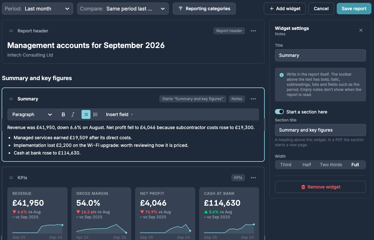
Task: Open the Compare dropdown
Action: [x=123, y=9]
